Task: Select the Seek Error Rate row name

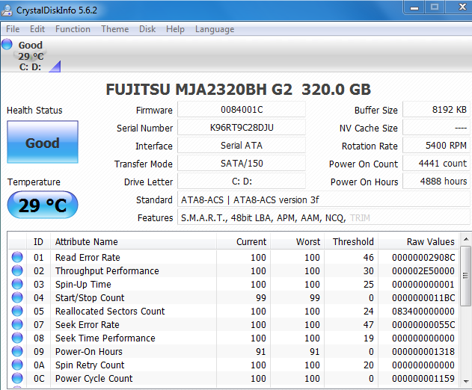Action: [x=88, y=325]
